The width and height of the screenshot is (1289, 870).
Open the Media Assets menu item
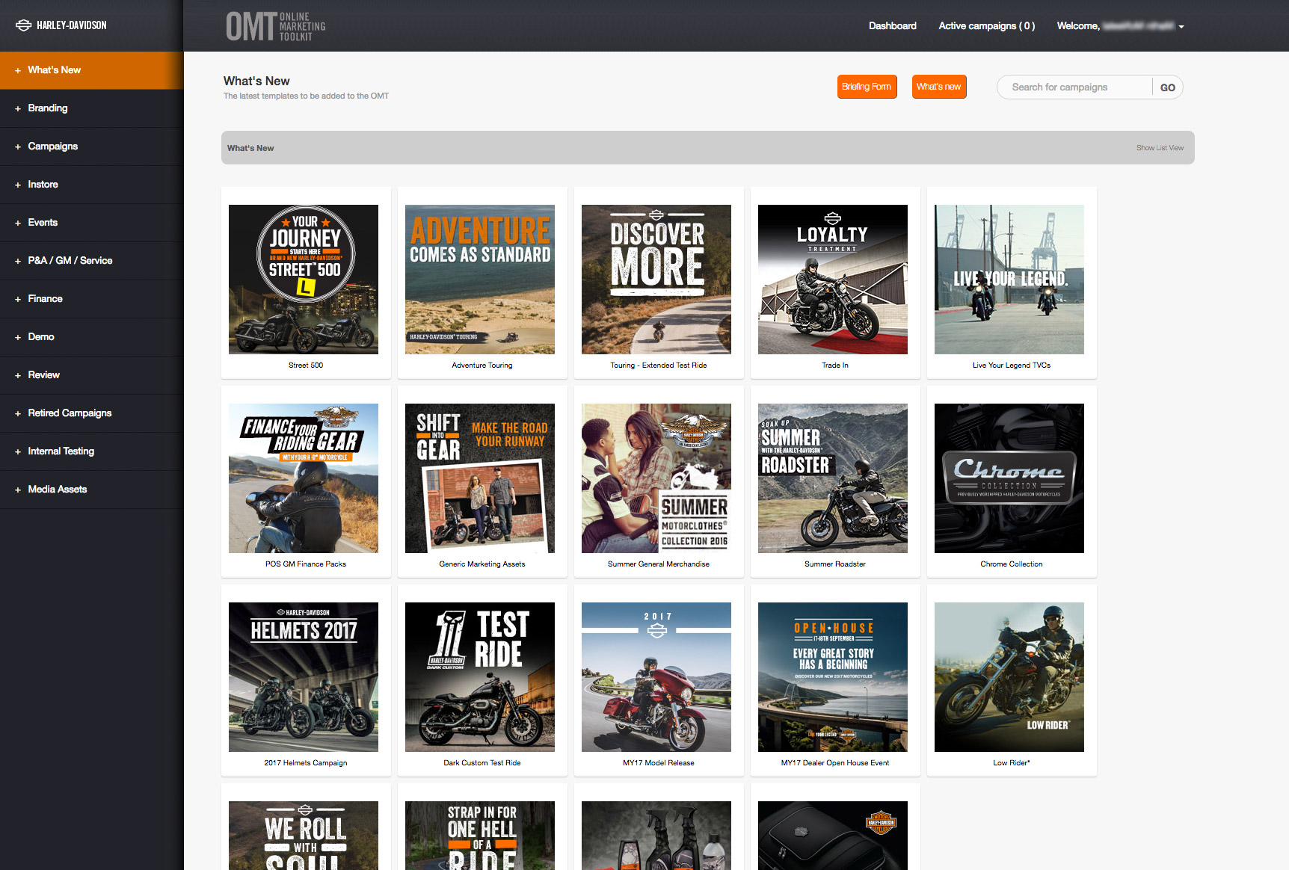pos(91,490)
